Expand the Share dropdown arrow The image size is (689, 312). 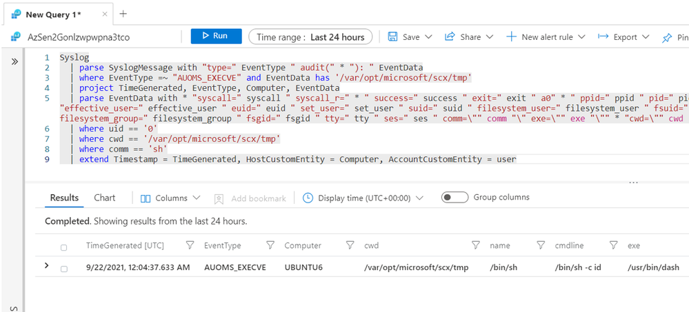point(490,37)
